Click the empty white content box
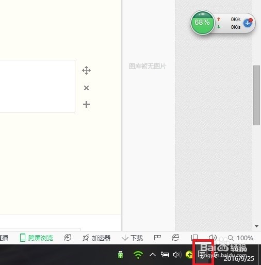The image size is (261, 265). [x=37, y=86]
